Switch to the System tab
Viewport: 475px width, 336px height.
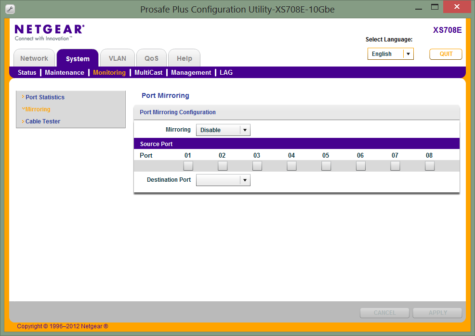pyautogui.click(x=78, y=58)
